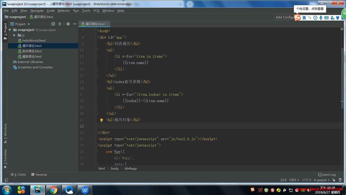Click WebStorm taskbar icon
This screenshot has height=195, width=346.
tap(38, 190)
